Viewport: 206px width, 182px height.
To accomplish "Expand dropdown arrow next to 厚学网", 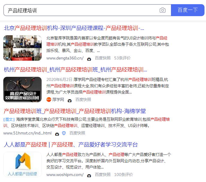I will (x=69, y=101).
